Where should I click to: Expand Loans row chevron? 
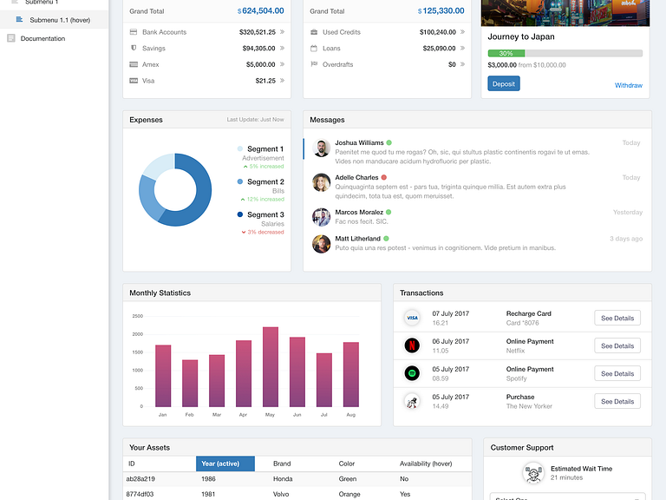click(462, 48)
